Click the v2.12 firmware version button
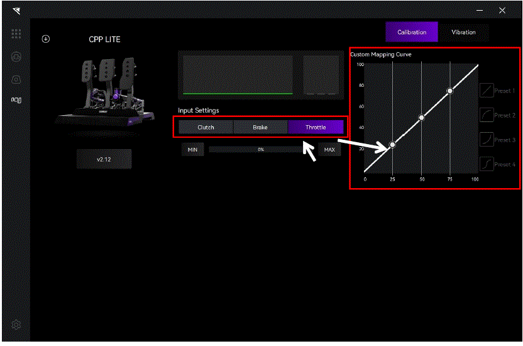The width and height of the screenshot is (523, 346). coord(104,159)
